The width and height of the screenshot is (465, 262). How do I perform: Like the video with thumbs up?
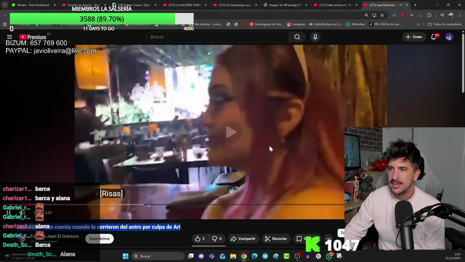(200, 239)
